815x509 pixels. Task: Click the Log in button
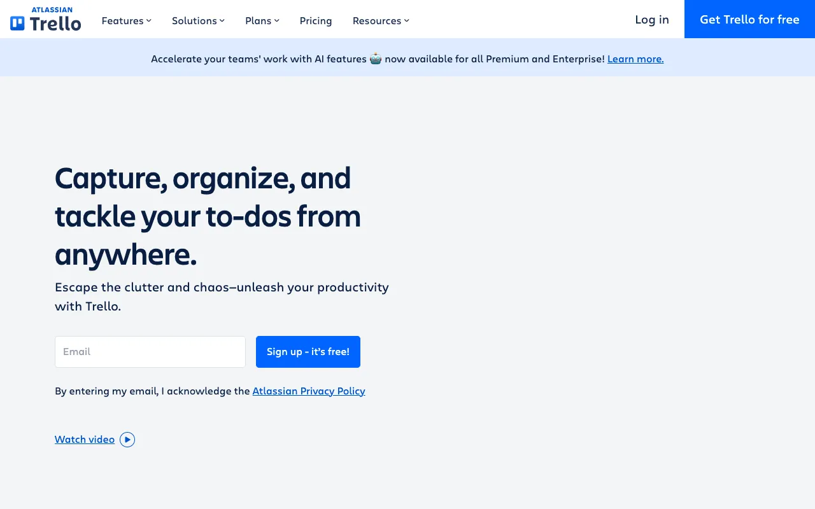pos(651,20)
